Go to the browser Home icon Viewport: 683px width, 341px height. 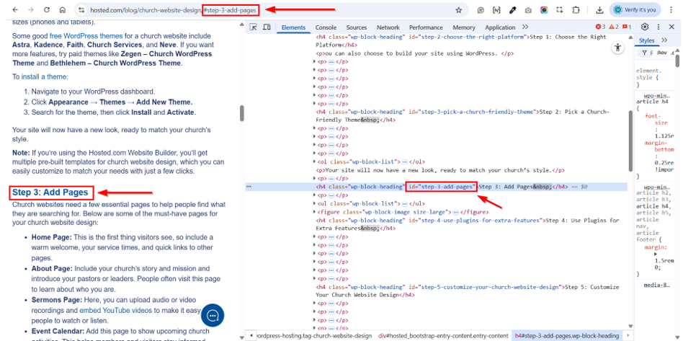(x=62, y=9)
